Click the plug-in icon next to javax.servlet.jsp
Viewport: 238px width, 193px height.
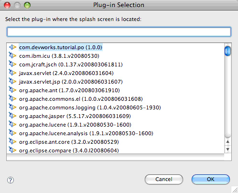click(12, 81)
